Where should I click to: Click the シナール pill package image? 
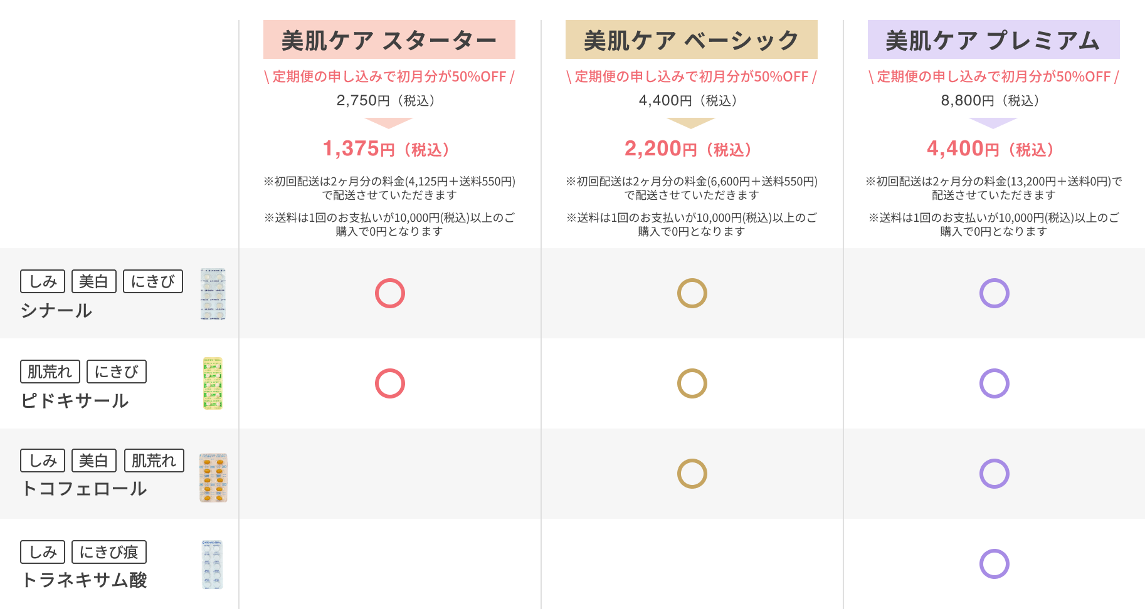click(x=213, y=294)
